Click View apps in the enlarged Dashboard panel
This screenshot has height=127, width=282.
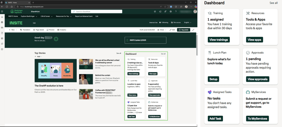[254, 40]
